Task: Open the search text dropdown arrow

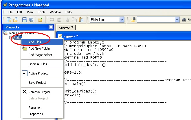Action: [x=177, y=20]
